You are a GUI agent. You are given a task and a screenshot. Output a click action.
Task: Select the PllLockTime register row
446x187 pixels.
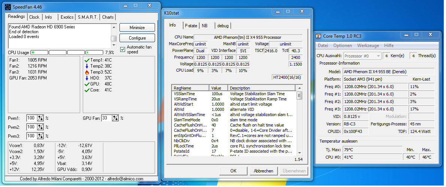234,146
